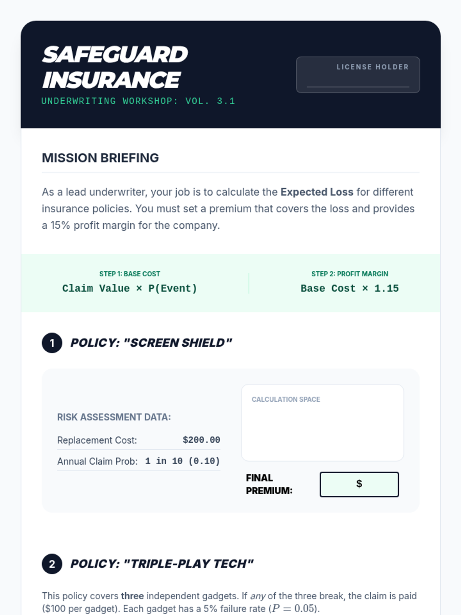Click the Final Premium label

coord(269,484)
